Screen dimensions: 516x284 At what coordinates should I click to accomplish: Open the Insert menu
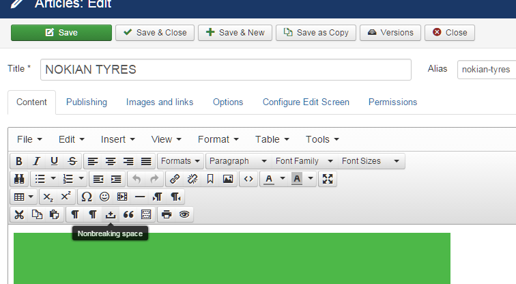click(118, 139)
